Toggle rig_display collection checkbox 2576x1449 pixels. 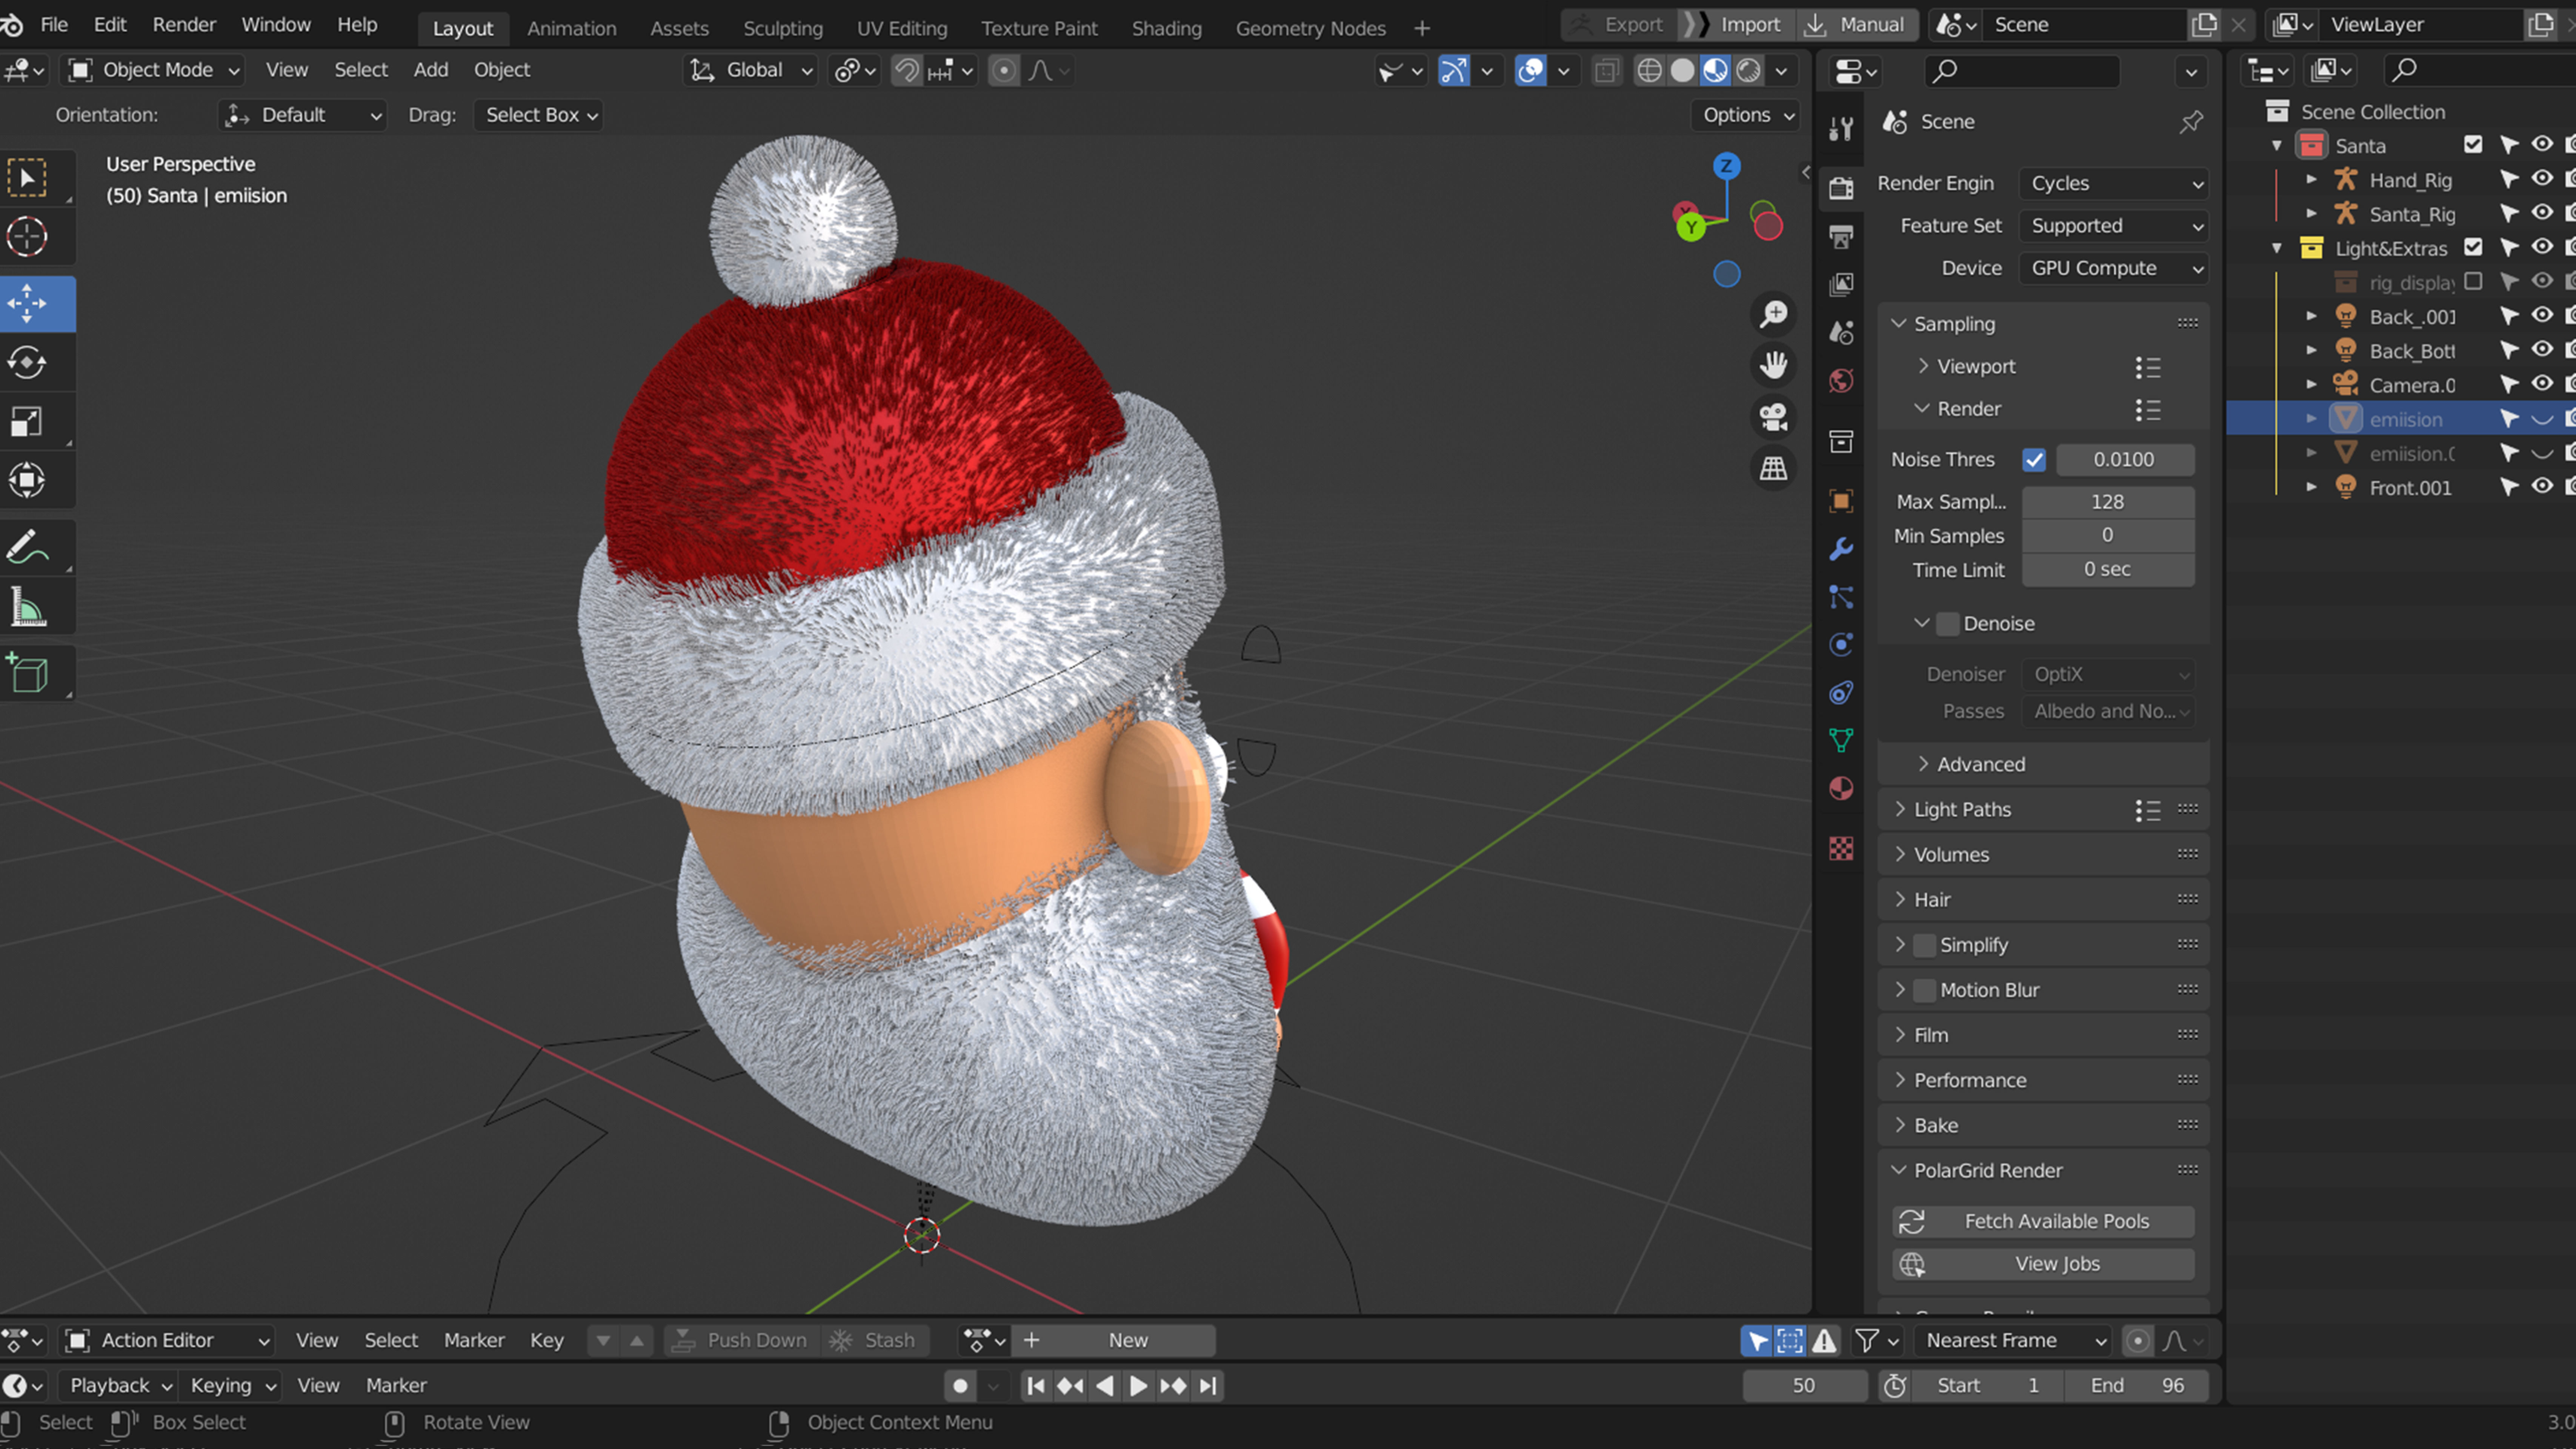pos(2473,281)
